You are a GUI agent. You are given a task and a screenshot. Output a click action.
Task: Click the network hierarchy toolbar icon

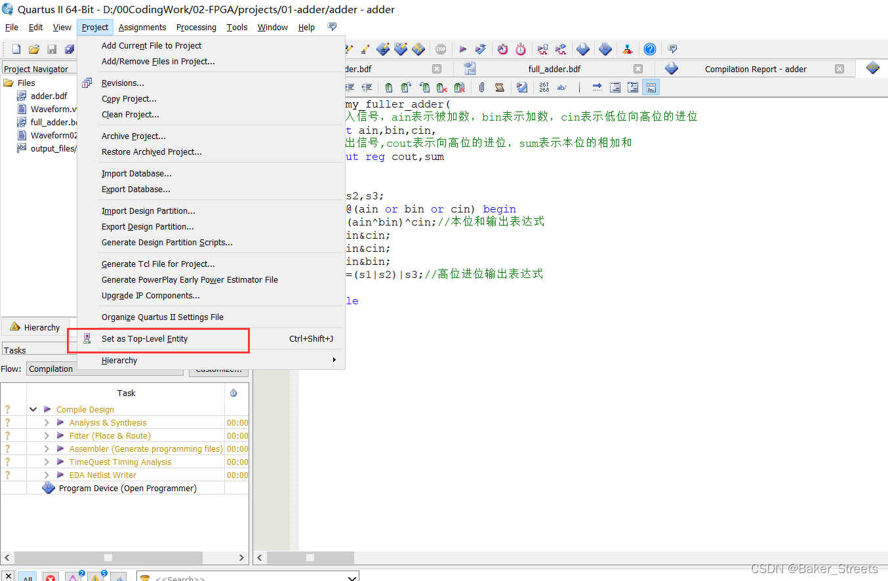(x=628, y=49)
